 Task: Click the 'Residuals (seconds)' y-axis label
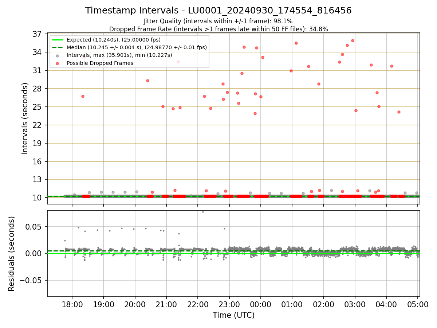coord(12,254)
